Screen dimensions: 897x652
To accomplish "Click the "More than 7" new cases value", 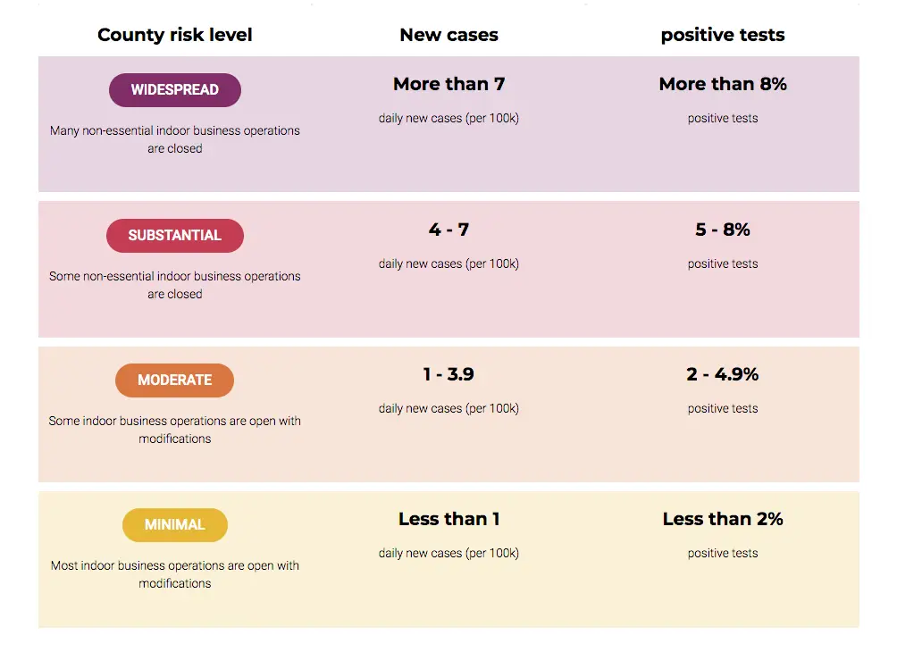I will click(x=448, y=84).
